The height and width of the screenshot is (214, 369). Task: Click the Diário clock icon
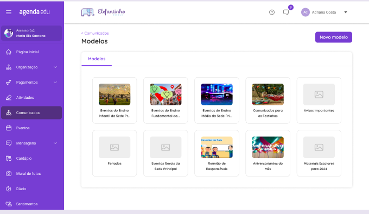[9, 188]
